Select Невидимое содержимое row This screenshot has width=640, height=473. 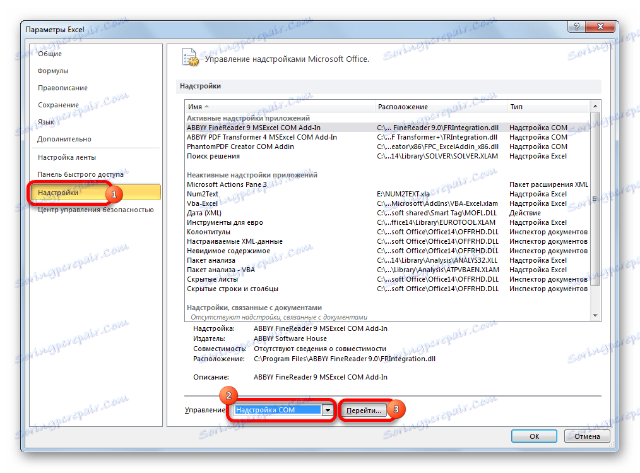click(x=388, y=251)
